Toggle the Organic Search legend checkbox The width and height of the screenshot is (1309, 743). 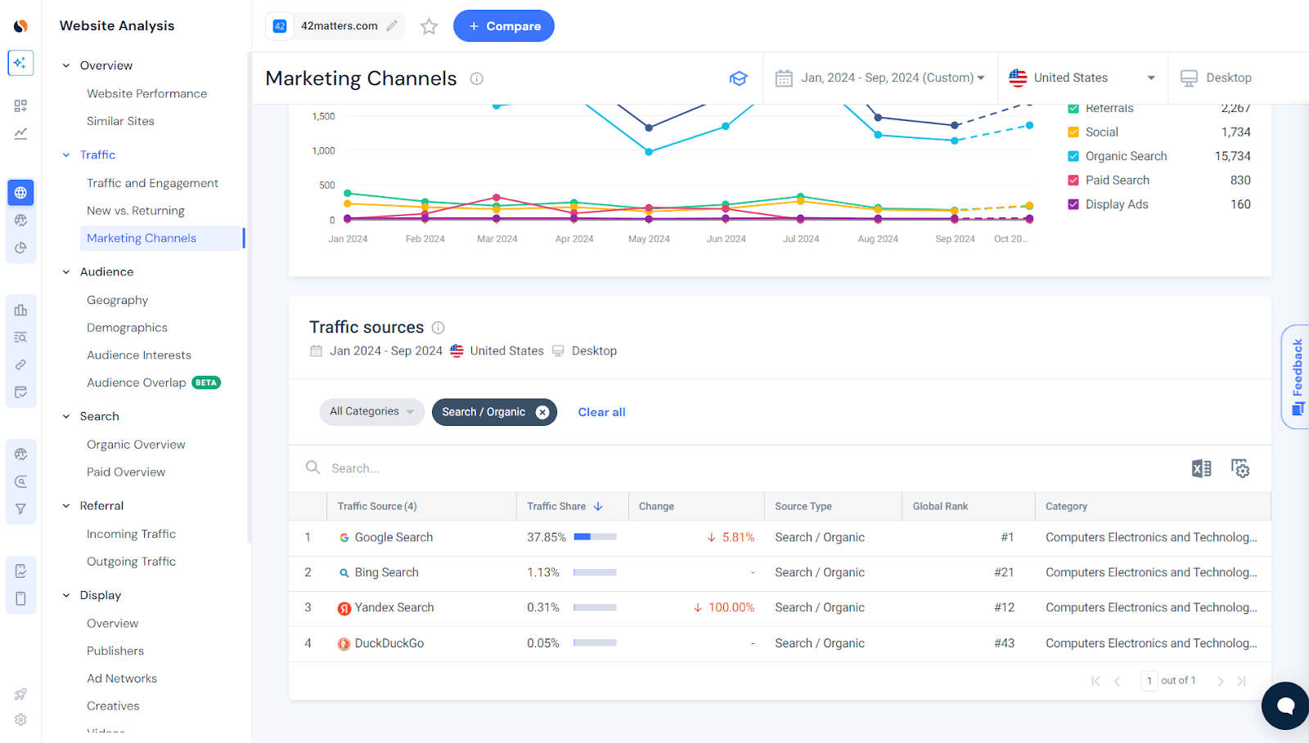[1073, 155]
